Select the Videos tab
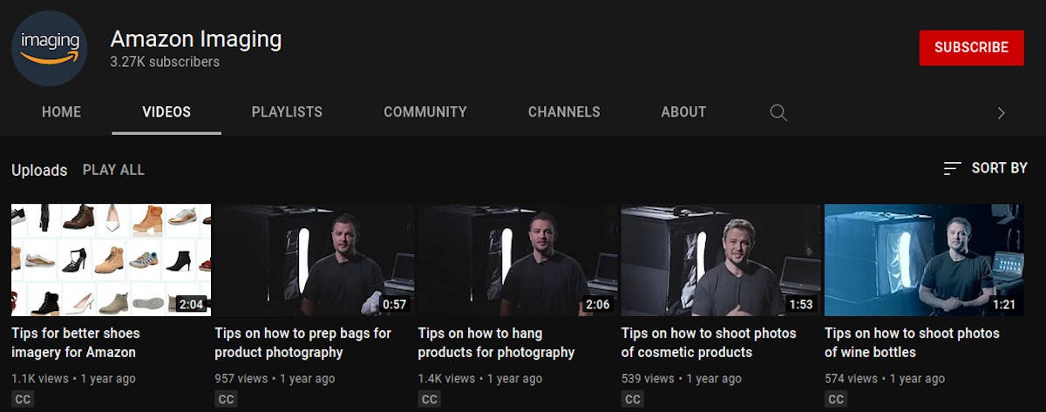The width and height of the screenshot is (1046, 412). pyautogui.click(x=166, y=112)
